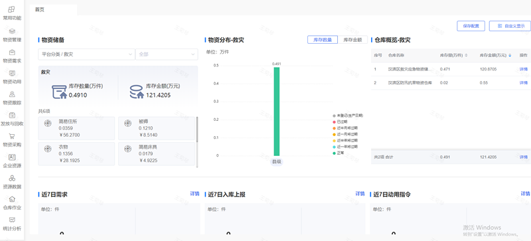The width and height of the screenshot is (531, 241).
Task: Click the 121.4205 stock amount value
Action: tap(158, 95)
